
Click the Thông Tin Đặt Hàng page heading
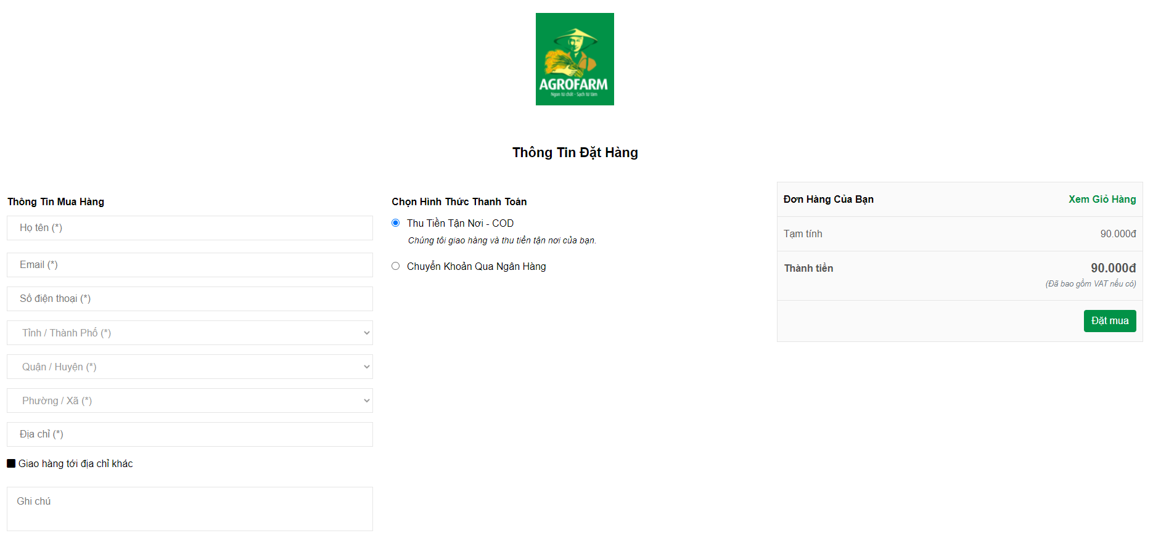575,152
